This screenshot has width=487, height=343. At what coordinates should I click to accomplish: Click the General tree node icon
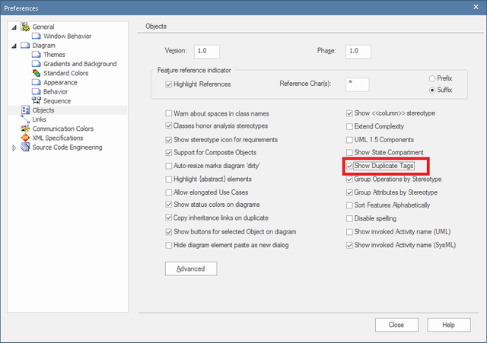[x=25, y=27]
